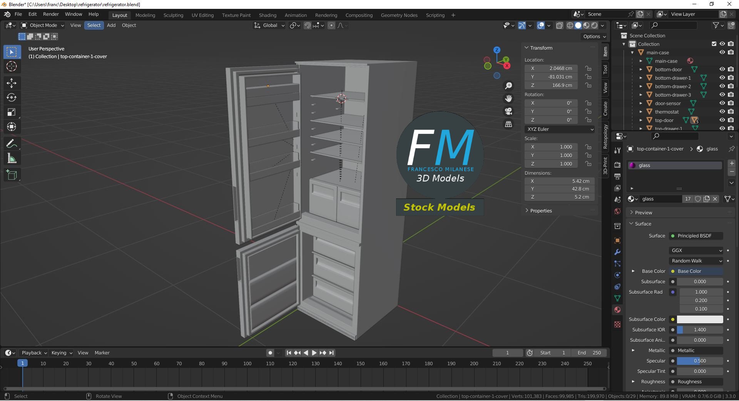
Task: Toggle camera view in viewport
Action: (x=508, y=111)
